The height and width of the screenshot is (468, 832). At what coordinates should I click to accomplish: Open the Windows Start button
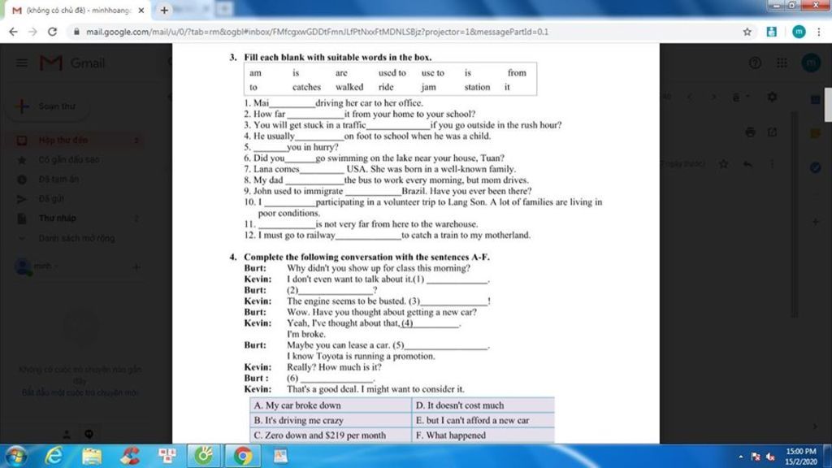coord(16,456)
